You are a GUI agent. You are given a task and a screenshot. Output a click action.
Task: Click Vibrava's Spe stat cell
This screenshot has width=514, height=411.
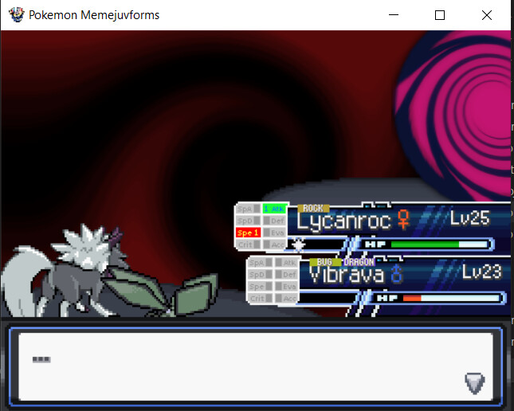[x=261, y=287]
